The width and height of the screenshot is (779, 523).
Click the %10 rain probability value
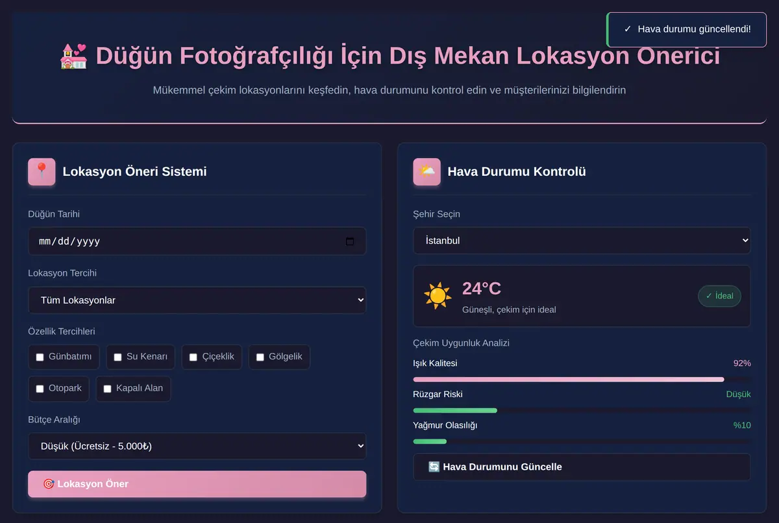tap(742, 426)
